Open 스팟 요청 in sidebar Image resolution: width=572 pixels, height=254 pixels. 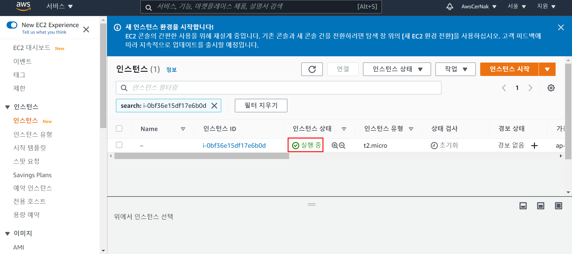pyautogui.click(x=26, y=161)
